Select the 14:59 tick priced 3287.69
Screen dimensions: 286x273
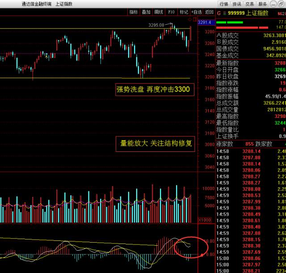(x=251, y=252)
